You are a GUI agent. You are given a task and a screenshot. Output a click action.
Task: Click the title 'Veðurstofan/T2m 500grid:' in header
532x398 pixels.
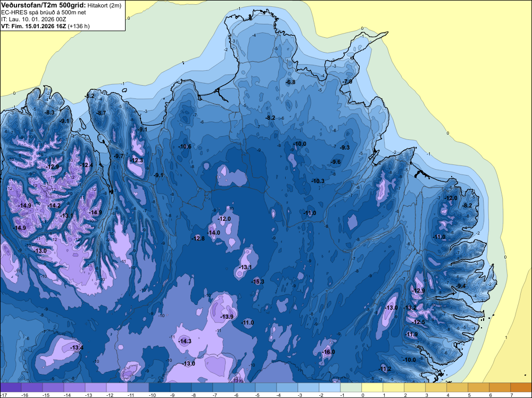pos(44,5)
